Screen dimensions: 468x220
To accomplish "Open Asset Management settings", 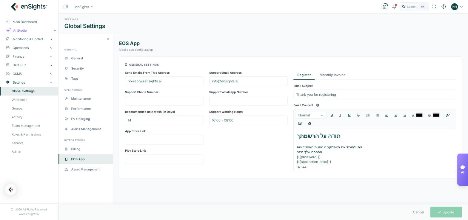I will pyautogui.click(x=86, y=169).
